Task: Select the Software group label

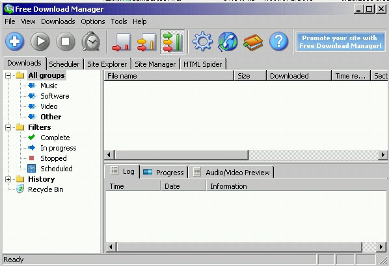Action: click(x=55, y=96)
